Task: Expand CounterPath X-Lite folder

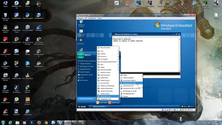Action: [108, 99]
